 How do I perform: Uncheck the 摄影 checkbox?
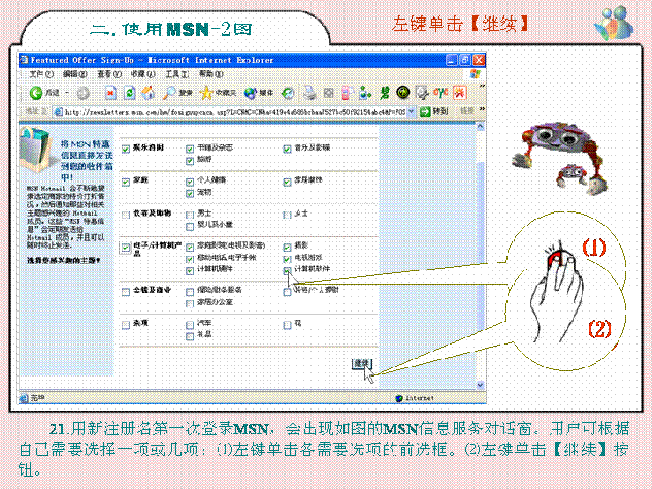click(287, 248)
